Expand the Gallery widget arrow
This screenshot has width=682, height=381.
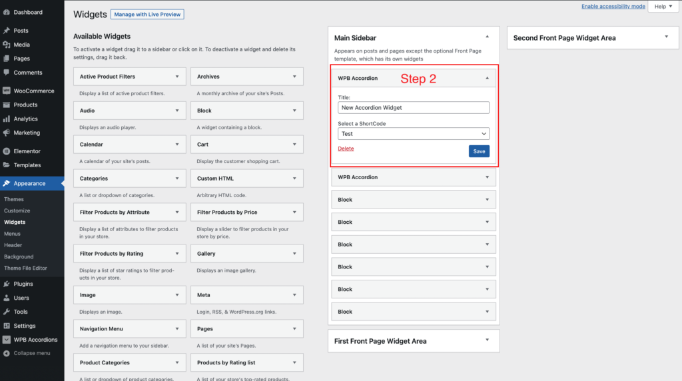coord(294,254)
